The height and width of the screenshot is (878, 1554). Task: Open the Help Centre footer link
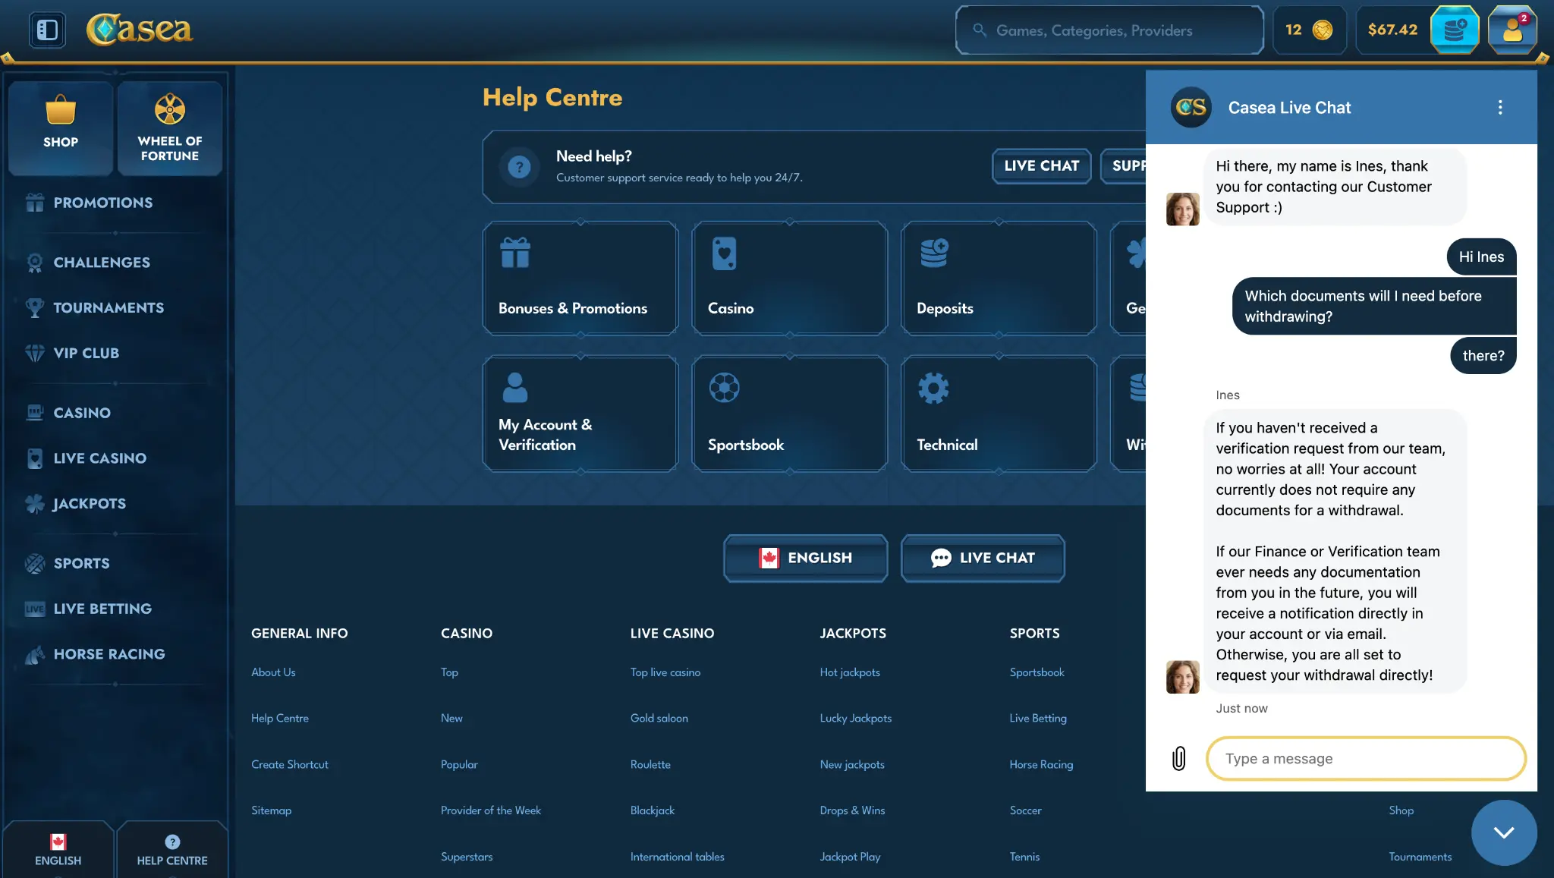click(x=280, y=718)
